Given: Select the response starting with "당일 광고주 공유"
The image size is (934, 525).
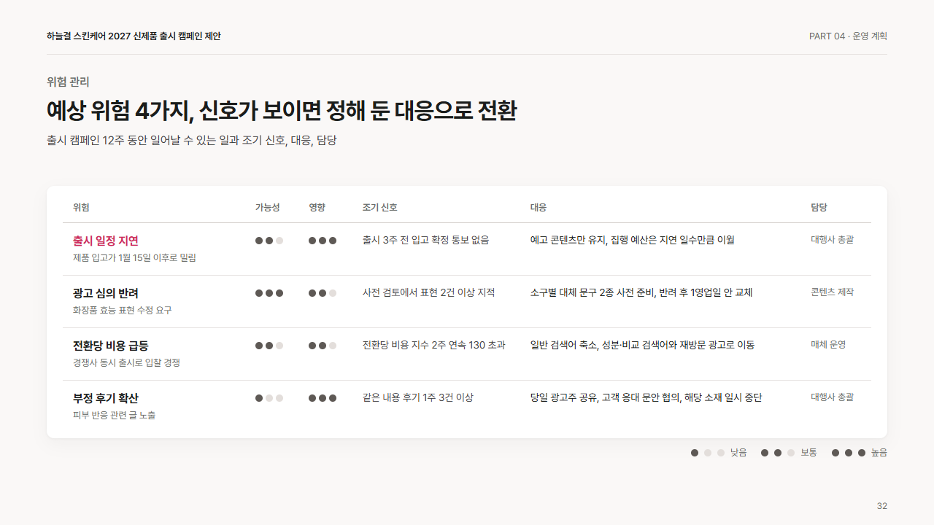Looking at the screenshot, I should [x=647, y=397].
